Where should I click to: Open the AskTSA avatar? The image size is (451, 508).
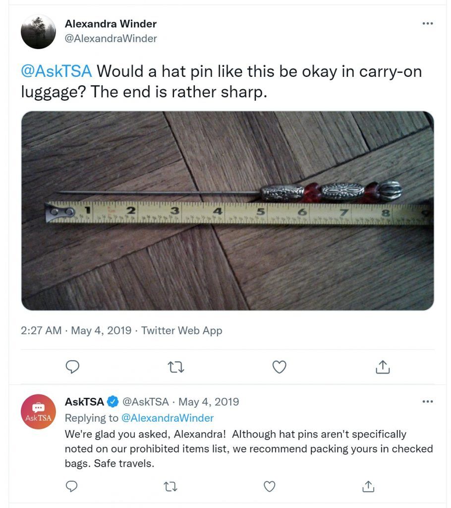38,411
